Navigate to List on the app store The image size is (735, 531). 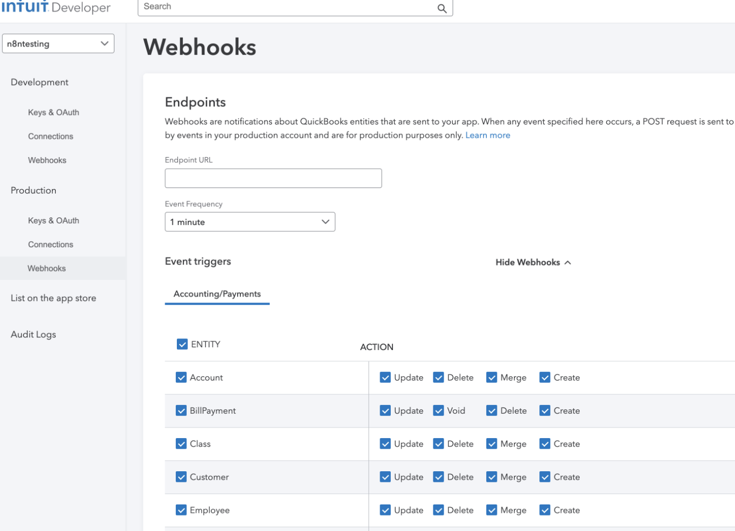(x=53, y=298)
